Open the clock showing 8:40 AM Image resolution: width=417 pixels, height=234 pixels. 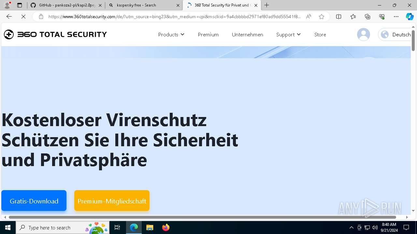(x=390, y=227)
